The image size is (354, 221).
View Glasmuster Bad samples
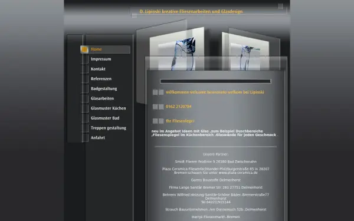click(105, 118)
